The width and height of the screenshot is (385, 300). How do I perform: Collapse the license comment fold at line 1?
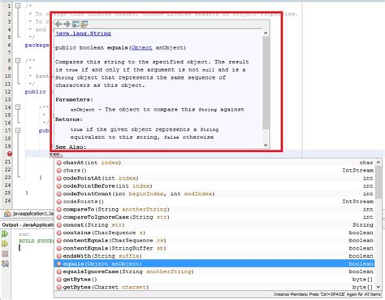coord(18,6)
